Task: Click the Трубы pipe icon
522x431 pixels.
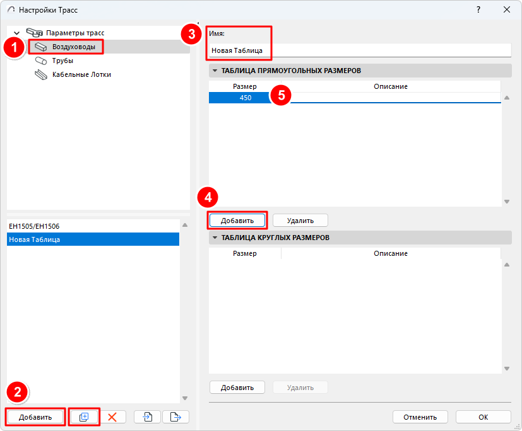Action: point(41,61)
